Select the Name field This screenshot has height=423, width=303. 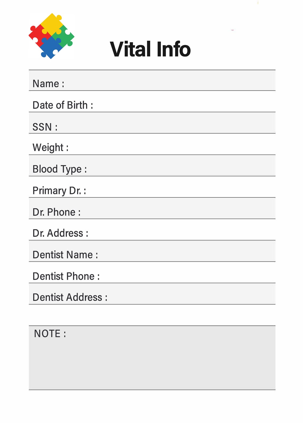point(152,80)
